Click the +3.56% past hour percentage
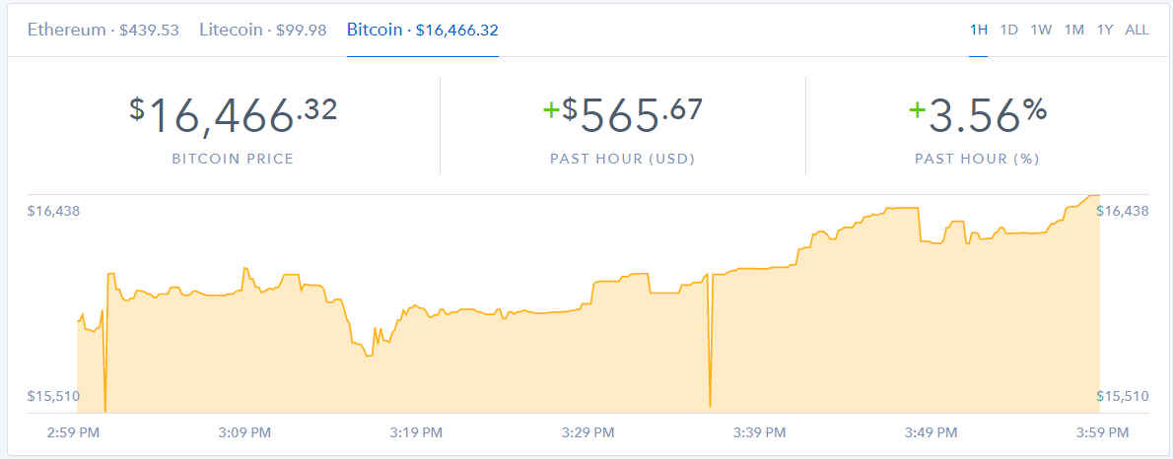This screenshot has height=459, width=1173. [x=977, y=115]
